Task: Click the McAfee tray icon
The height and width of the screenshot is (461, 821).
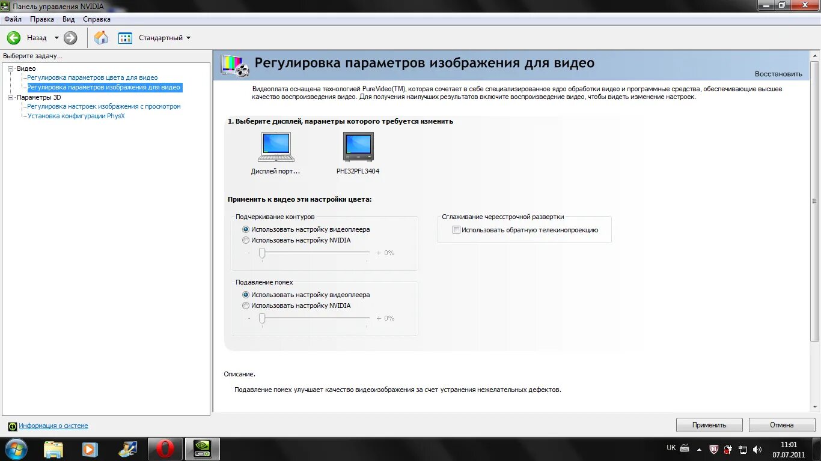Action: tap(713, 449)
